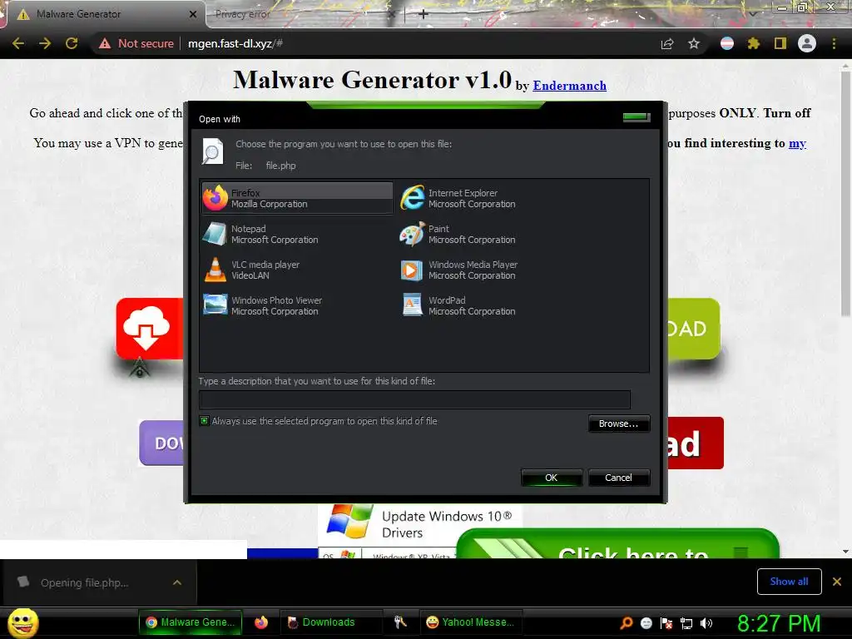852x639 pixels.
Task: Expand options for file.php download item
Action: click(177, 582)
